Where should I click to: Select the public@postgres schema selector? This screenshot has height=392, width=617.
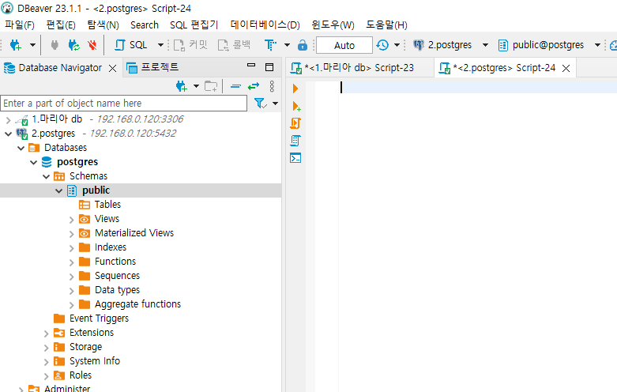click(549, 45)
